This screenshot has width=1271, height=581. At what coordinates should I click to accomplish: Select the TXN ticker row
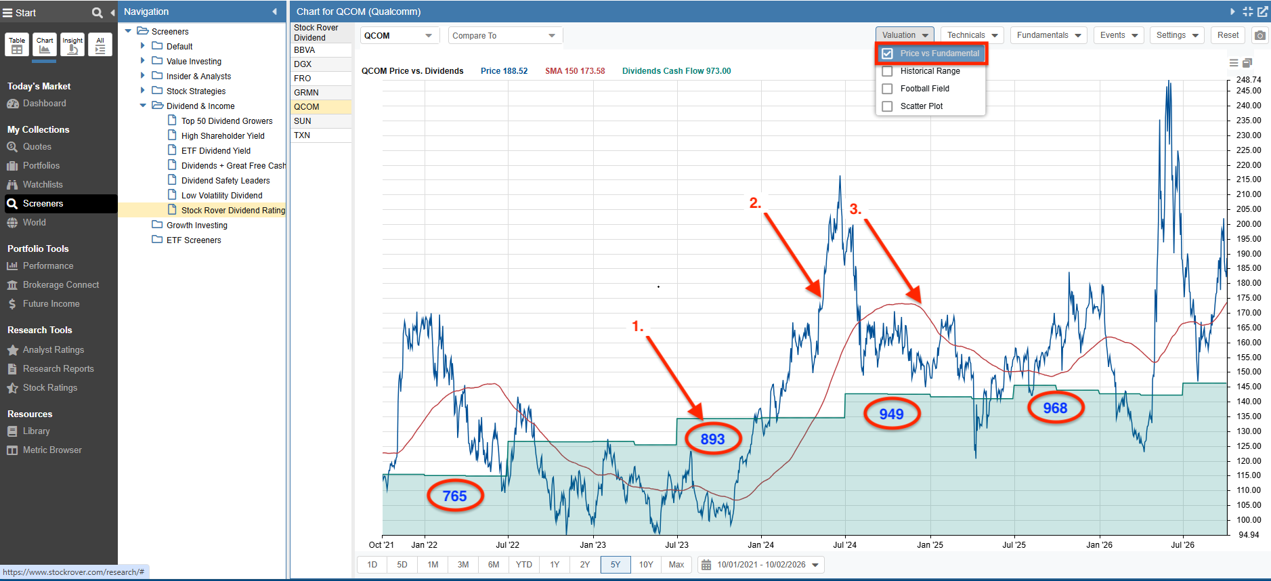coord(321,135)
